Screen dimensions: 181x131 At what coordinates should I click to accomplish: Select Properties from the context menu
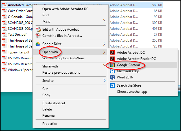(50, 124)
